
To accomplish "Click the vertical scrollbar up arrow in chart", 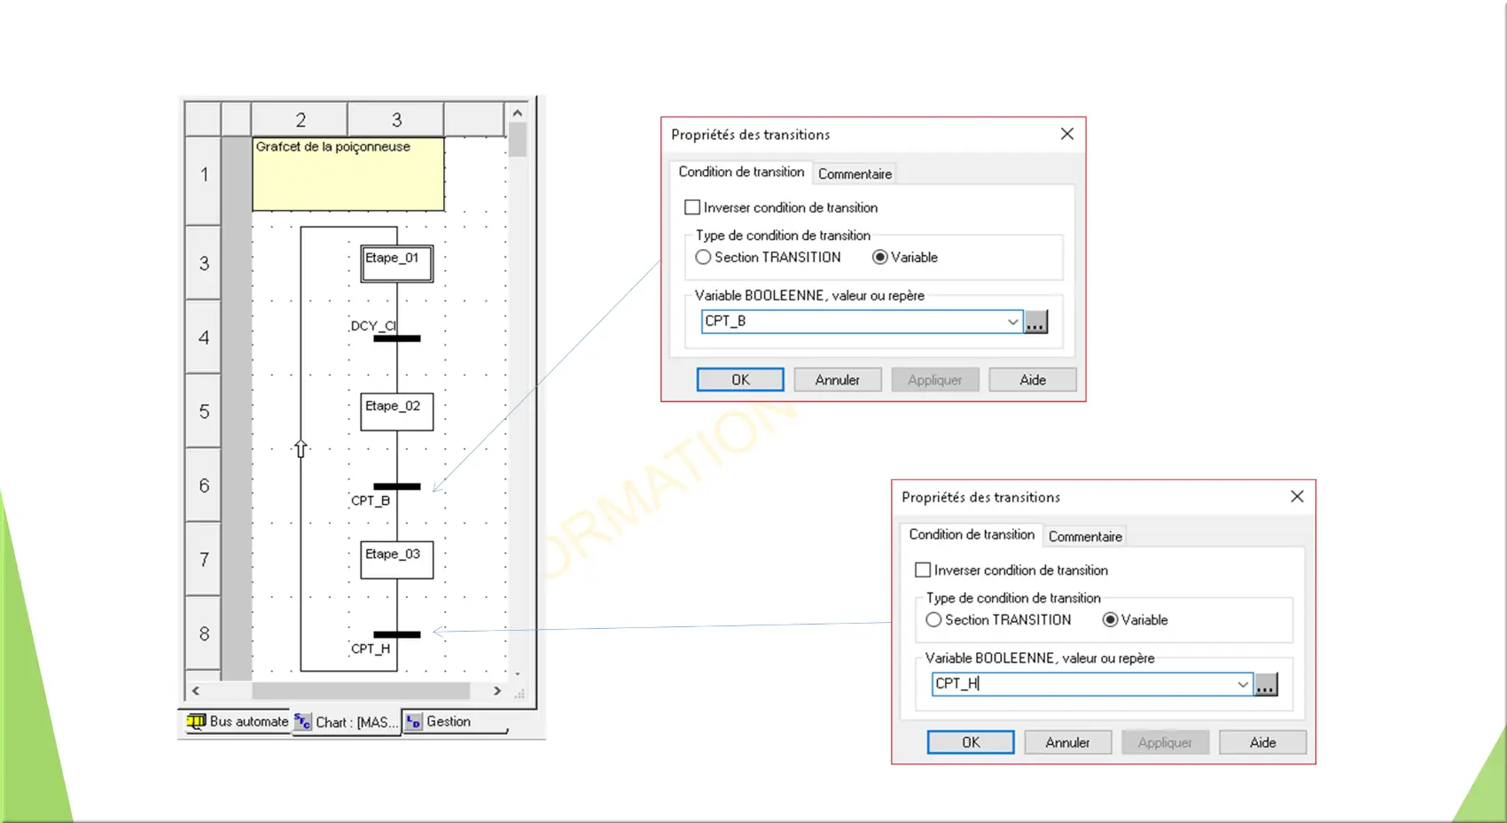I will pos(518,113).
